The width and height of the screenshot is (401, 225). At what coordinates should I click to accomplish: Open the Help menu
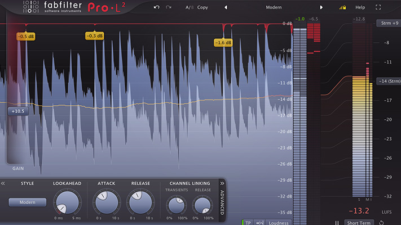click(x=360, y=8)
